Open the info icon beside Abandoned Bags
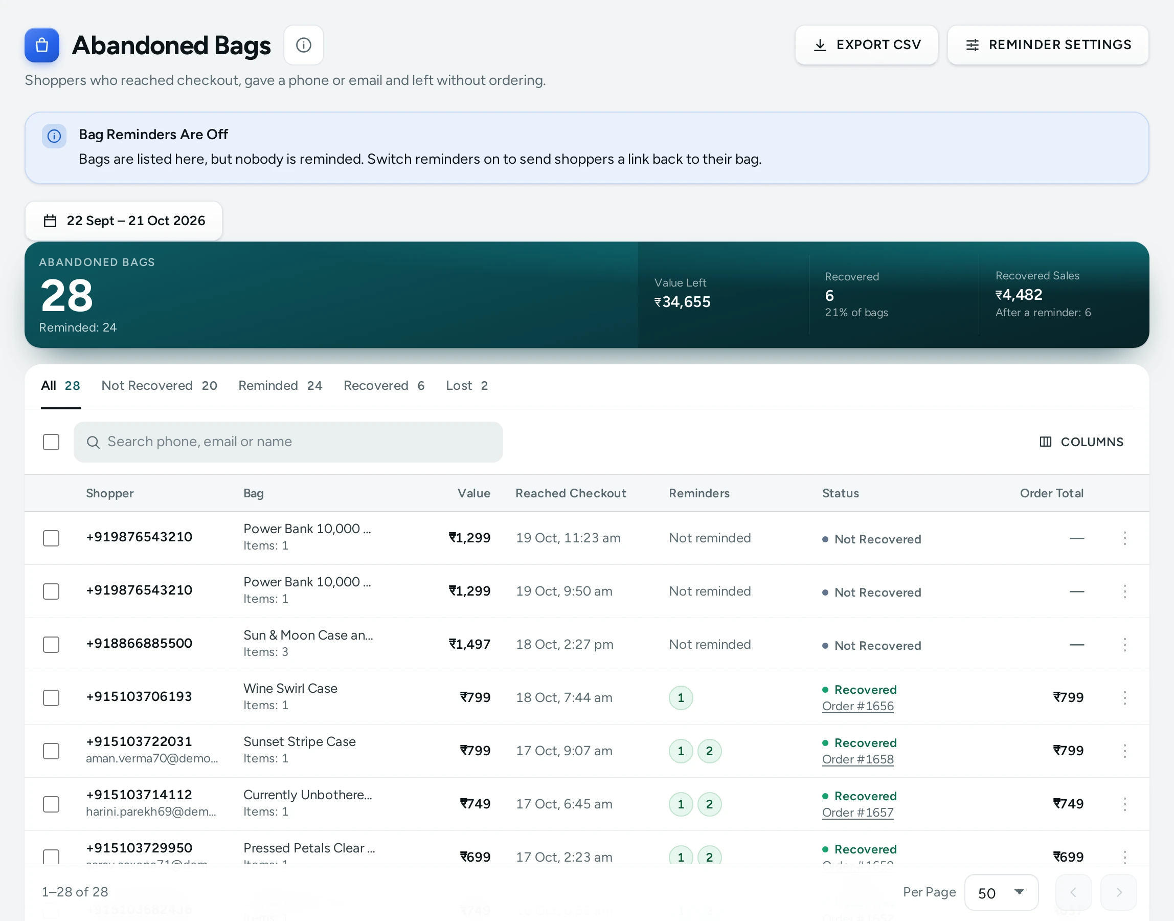This screenshot has width=1174, height=921. coord(304,46)
